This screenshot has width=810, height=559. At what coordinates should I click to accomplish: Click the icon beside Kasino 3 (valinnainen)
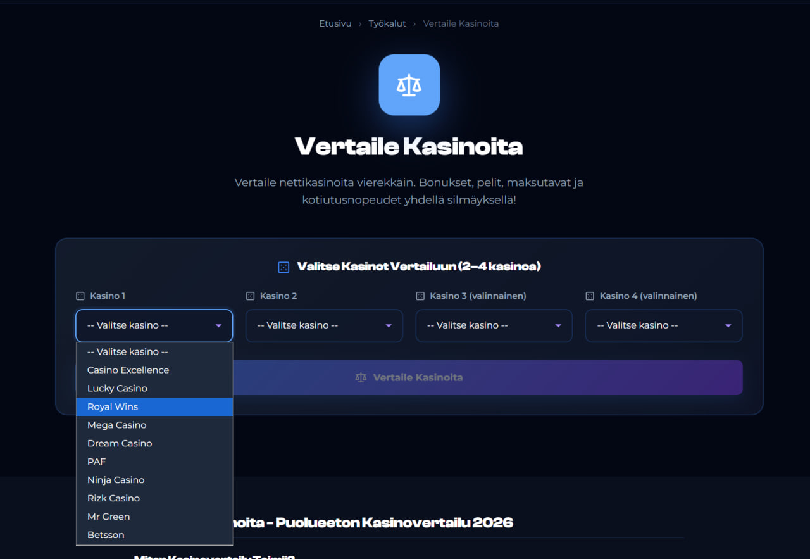coord(420,296)
